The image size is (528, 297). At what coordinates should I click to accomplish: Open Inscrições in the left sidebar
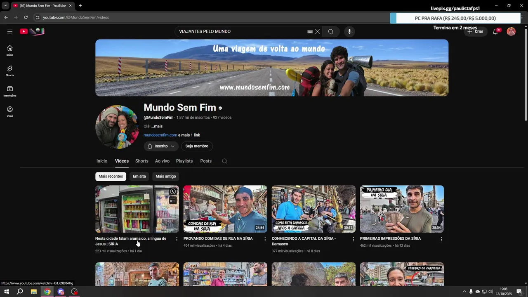coord(10,92)
